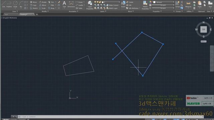This screenshot has height=120, width=214.
Task: Click West on the ViewCube compass
Action: click(x=196, y=30)
